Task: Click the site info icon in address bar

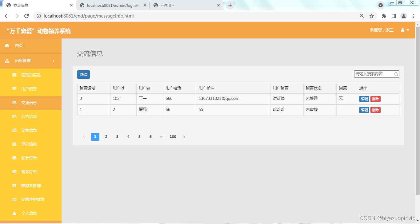Action: (39, 16)
